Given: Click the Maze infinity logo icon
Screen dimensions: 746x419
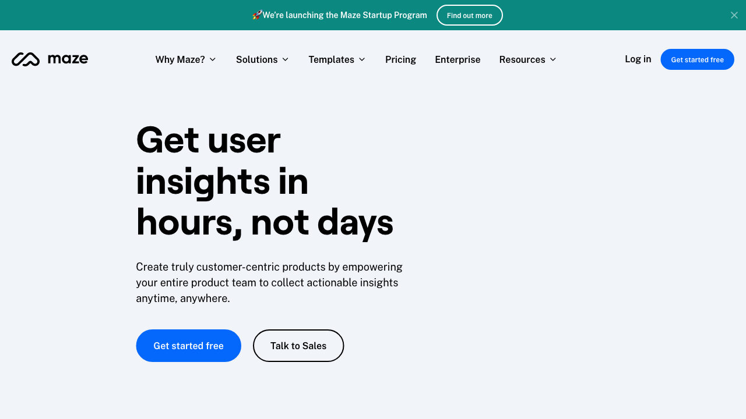Looking at the screenshot, I should tap(26, 59).
